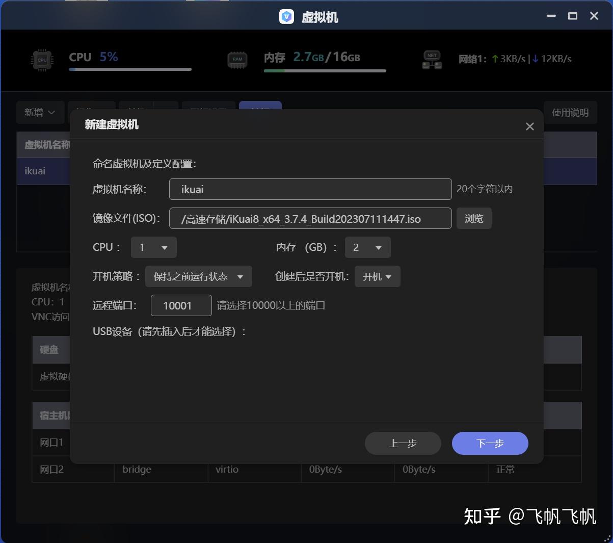The height and width of the screenshot is (543, 613).
Task: Open the 创建后是否开机 dropdown
Action: pyautogui.click(x=377, y=276)
